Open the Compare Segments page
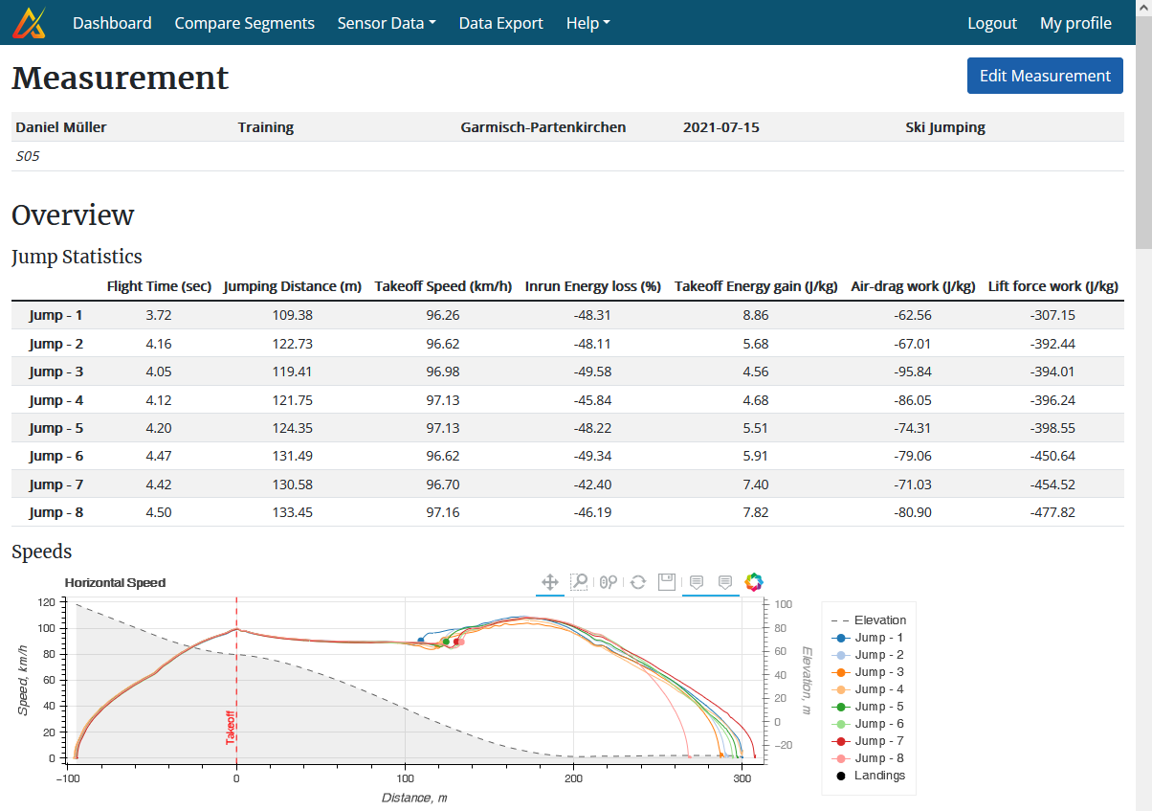 (x=244, y=22)
